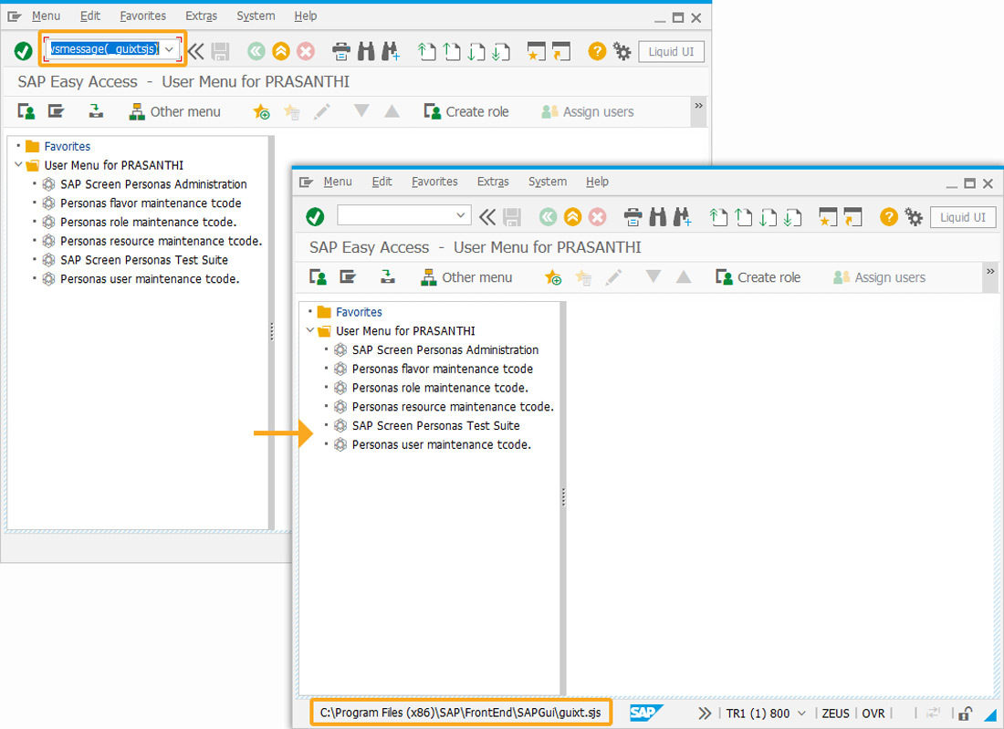Click Generate Shortcut icon in front window
Image resolution: width=1004 pixels, height=729 pixels.
coord(852,217)
